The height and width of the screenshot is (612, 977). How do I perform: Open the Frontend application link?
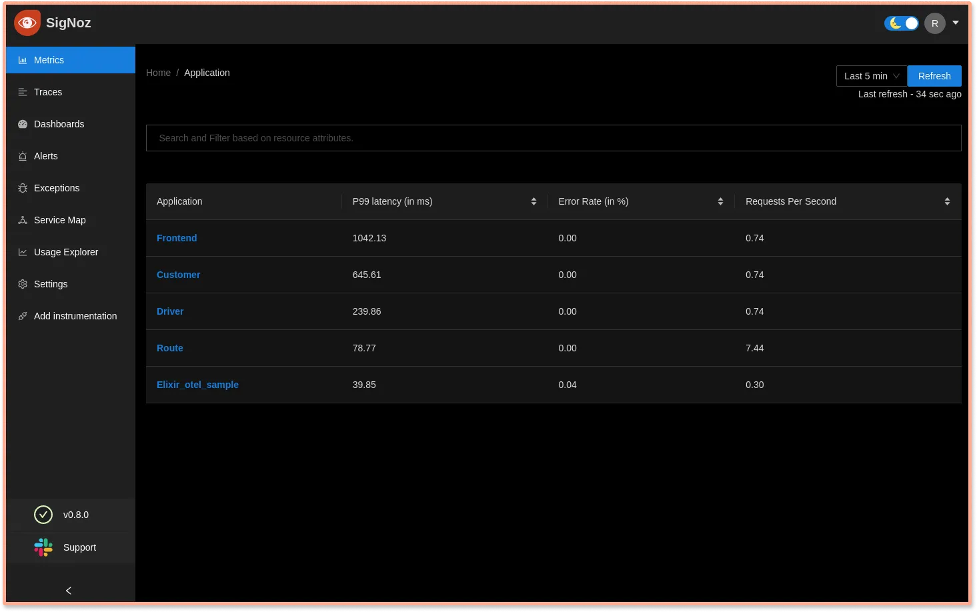click(177, 238)
